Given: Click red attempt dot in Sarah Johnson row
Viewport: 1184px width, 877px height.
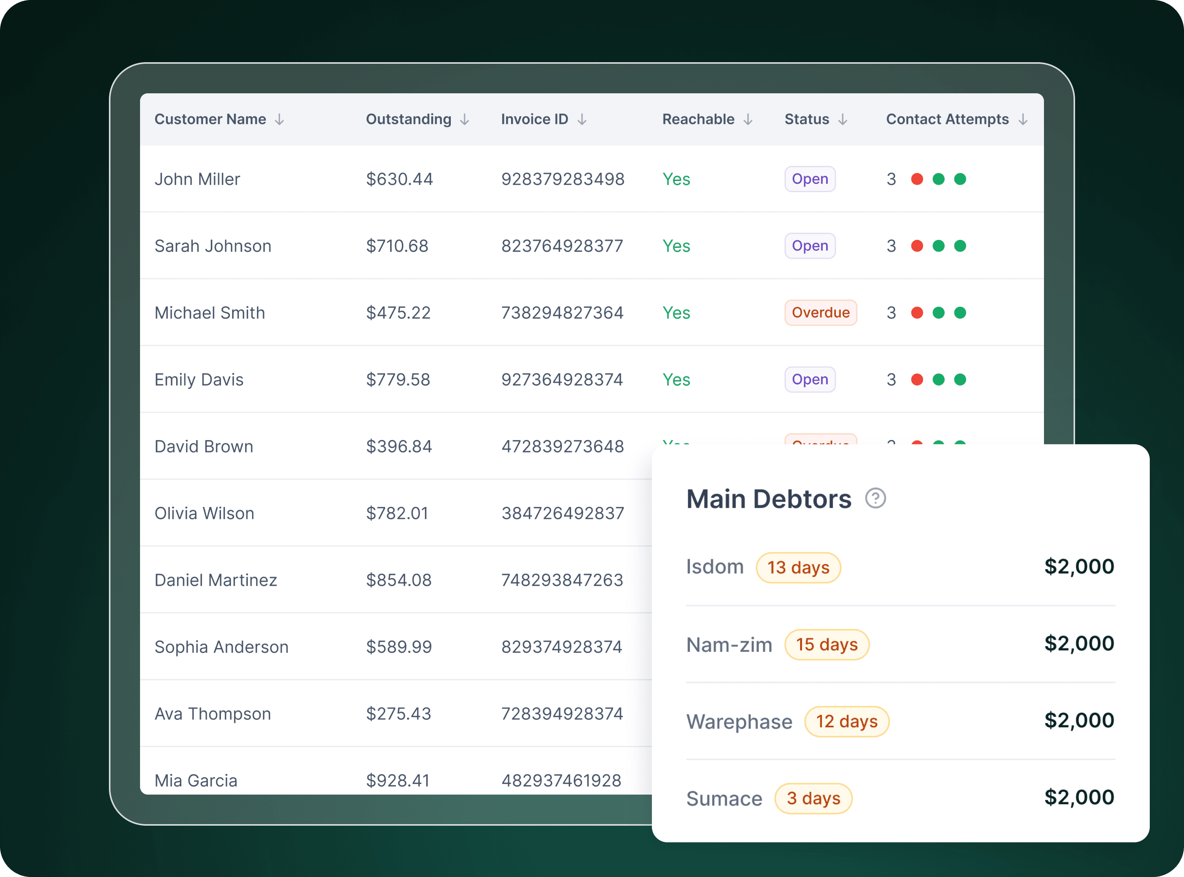Looking at the screenshot, I should (x=917, y=246).
